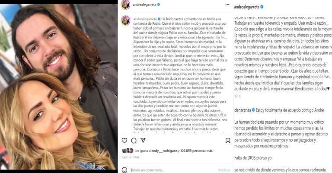Save post with bookmark icon
This screenshot has height=173, width=332.
tap(228, 141)
